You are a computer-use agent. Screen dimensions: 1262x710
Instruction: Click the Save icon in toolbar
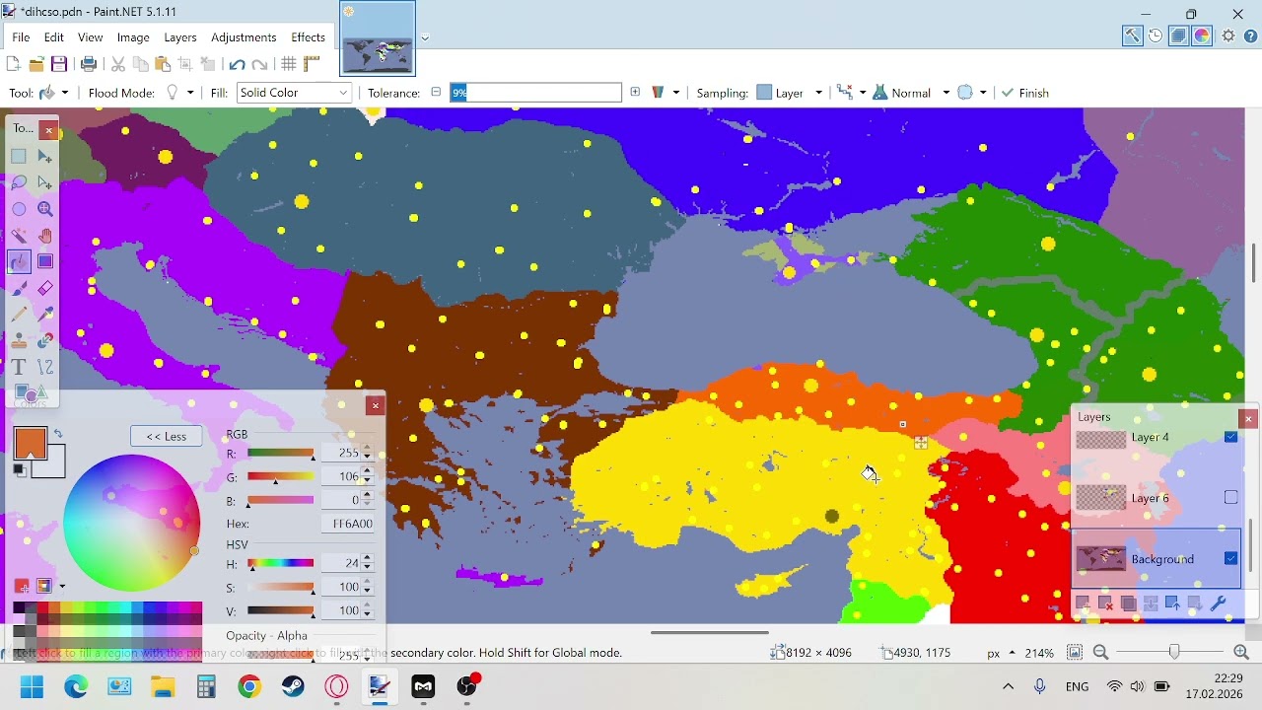pos(59,64)
